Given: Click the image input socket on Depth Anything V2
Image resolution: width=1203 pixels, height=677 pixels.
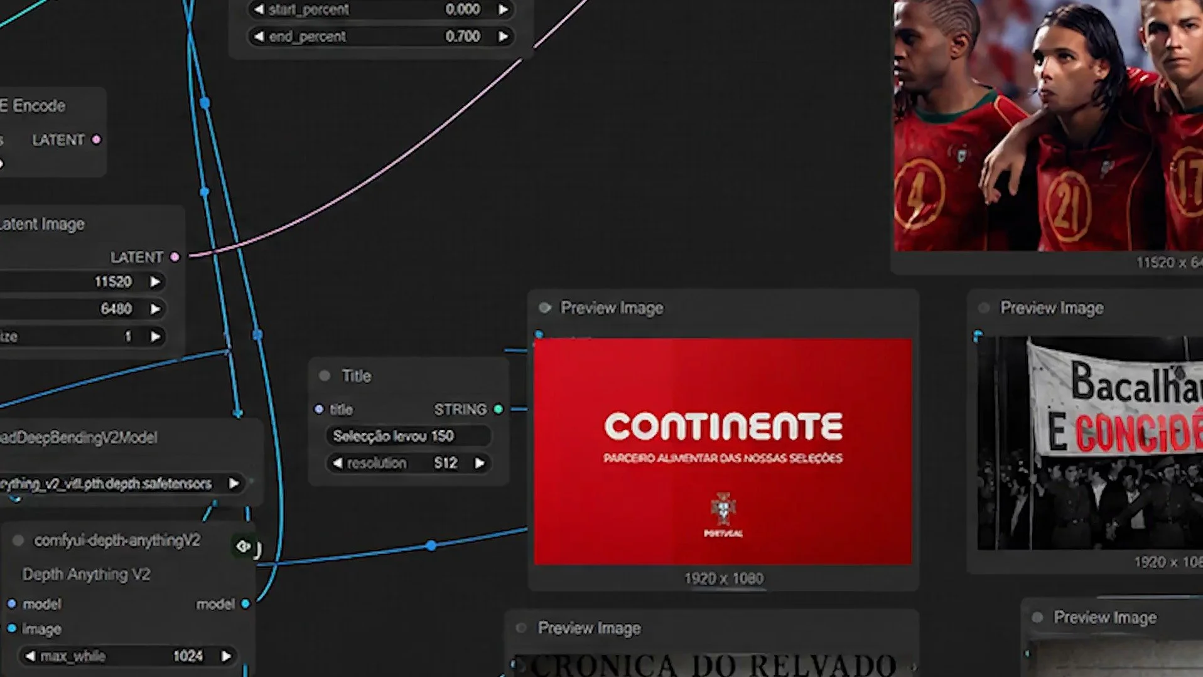Looking at the screenshot, I should tap(12, 629).
